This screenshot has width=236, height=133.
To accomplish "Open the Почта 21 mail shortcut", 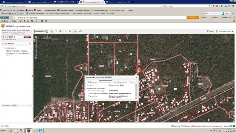I will [x=204, y=17].
